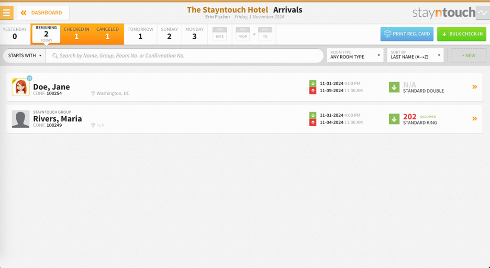Click the Staytouch Group label

click(x=52, y=112)
